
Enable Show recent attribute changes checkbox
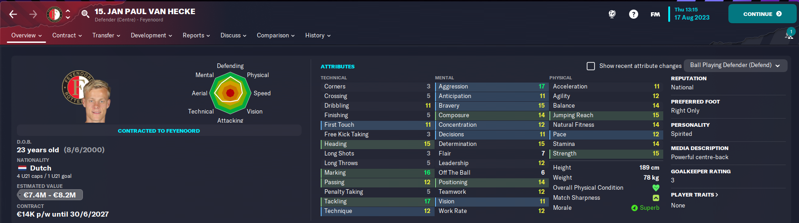[x=591, y=66]
